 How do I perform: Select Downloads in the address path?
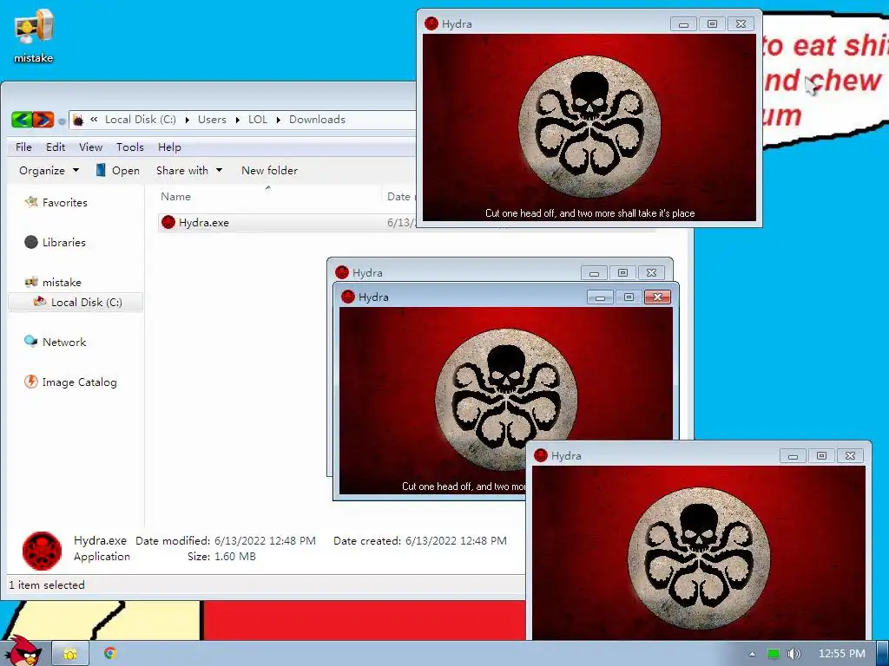coord(317,120)
